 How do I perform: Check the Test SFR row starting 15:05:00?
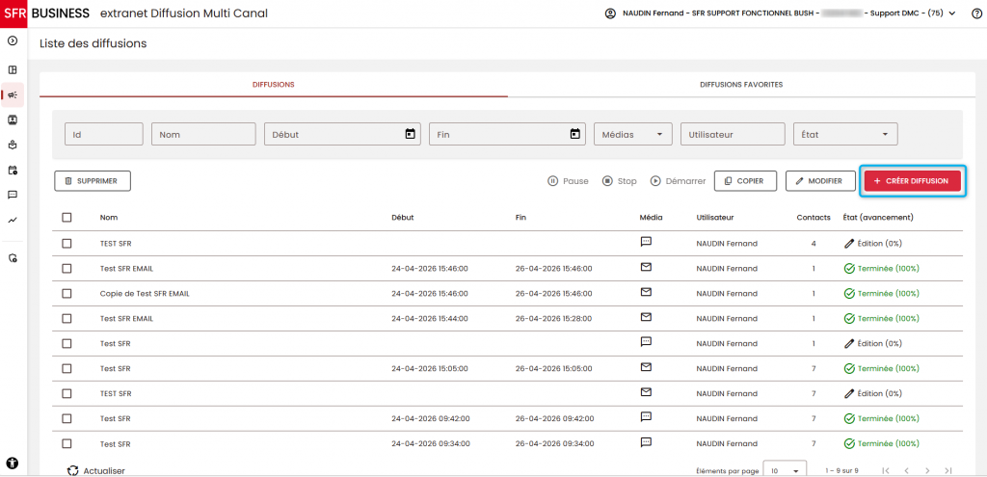[67, 368]
